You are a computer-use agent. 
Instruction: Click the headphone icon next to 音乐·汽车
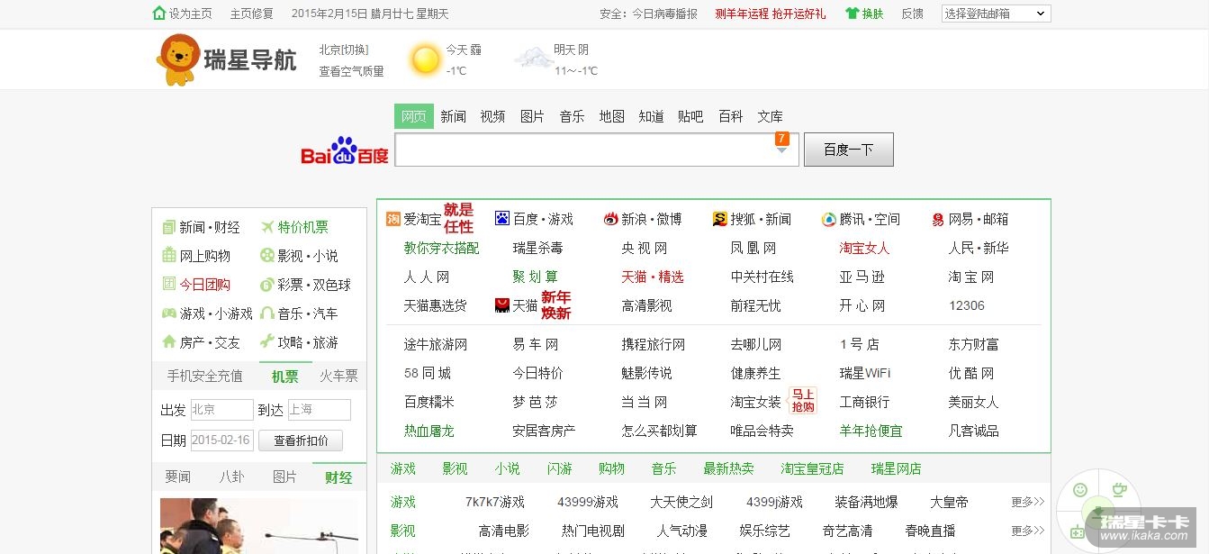click(267, 313)
